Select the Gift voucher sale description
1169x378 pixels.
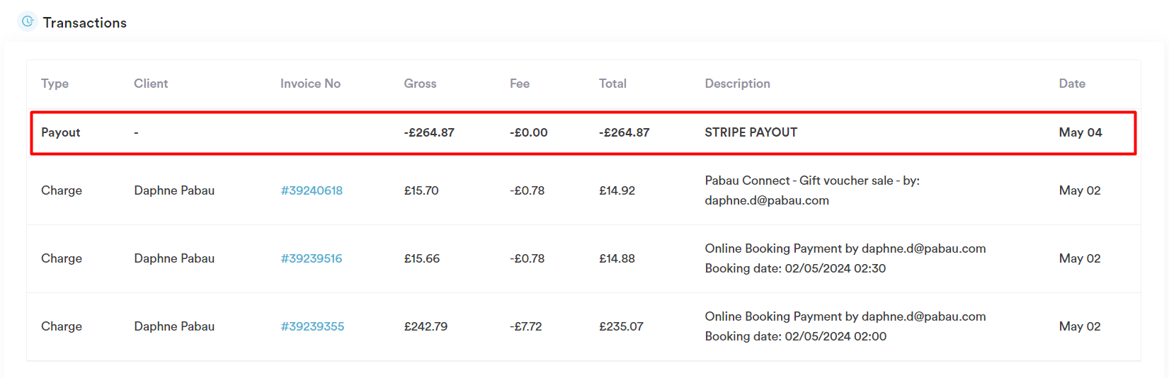click(x=812, y=190)
